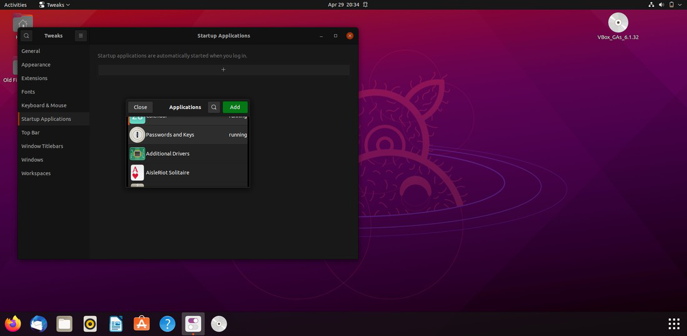Open the Fonts settings page
This screenshot has width=687, height=336.
click(x=54, y=92)
